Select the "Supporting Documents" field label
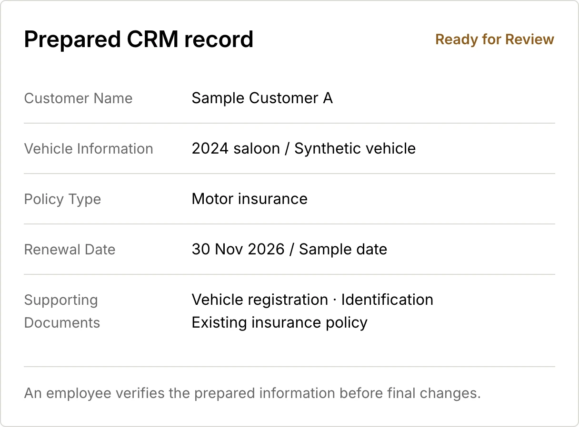 pyautogui.click(x=62, y=311)
